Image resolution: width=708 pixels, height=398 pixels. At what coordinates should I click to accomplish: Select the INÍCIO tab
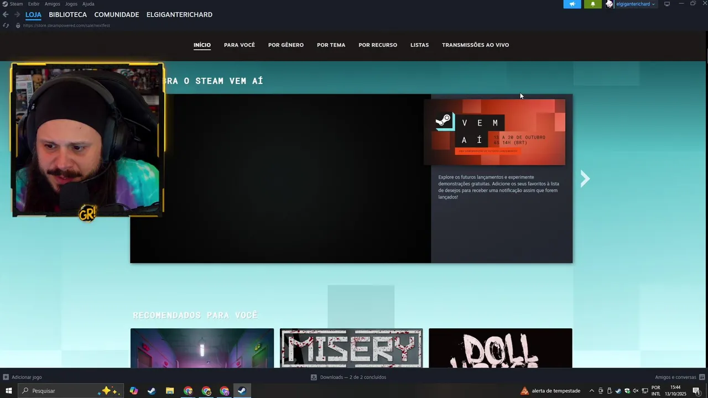point(202,45)
